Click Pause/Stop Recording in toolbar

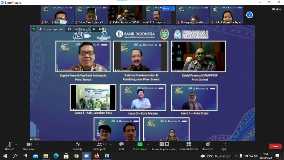click(x=164, y=146)
